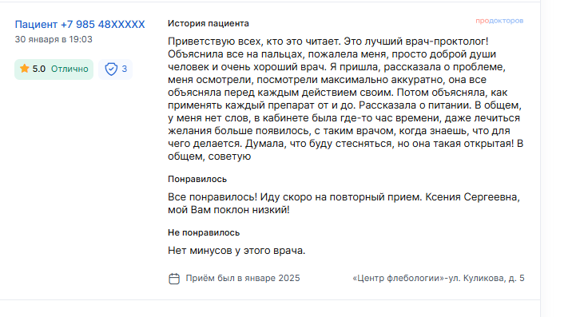Click the main review paragraph text
Screen dimensions: 576x317
click(346, 98)
